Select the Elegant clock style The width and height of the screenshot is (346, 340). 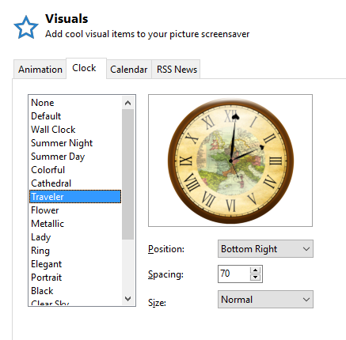(x=47, y=264)
